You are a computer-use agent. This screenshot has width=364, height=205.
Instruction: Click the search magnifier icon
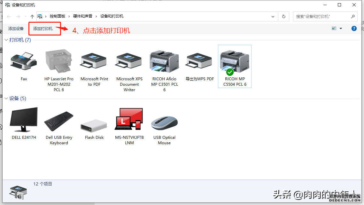tap(353, 17)
